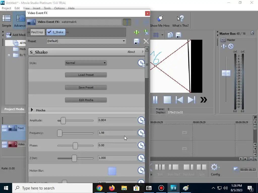
Task: Animate Phase with its clock icon
Action: [141, 146]
